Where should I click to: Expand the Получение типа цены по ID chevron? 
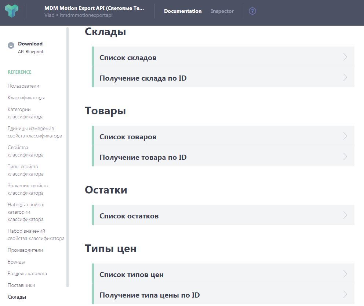345,295
